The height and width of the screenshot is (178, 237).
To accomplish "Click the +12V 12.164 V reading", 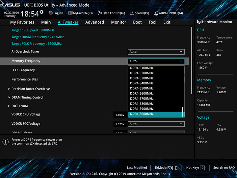I will [203, 130].
